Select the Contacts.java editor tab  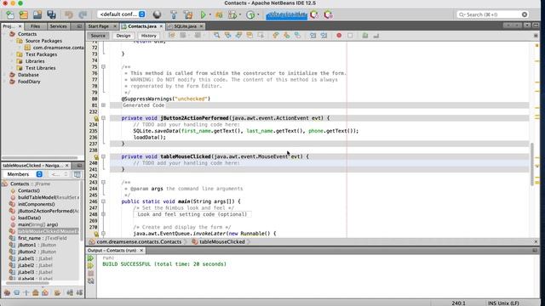[x=142, y=26]
